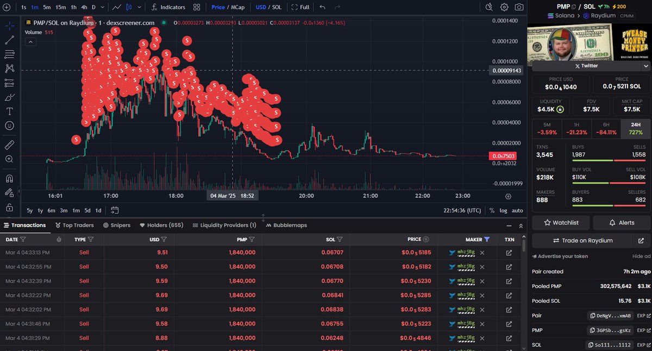Image resolution: width=652 pixels, height=351 pixels.
Task: Open price Alerts
Action: 622,223
